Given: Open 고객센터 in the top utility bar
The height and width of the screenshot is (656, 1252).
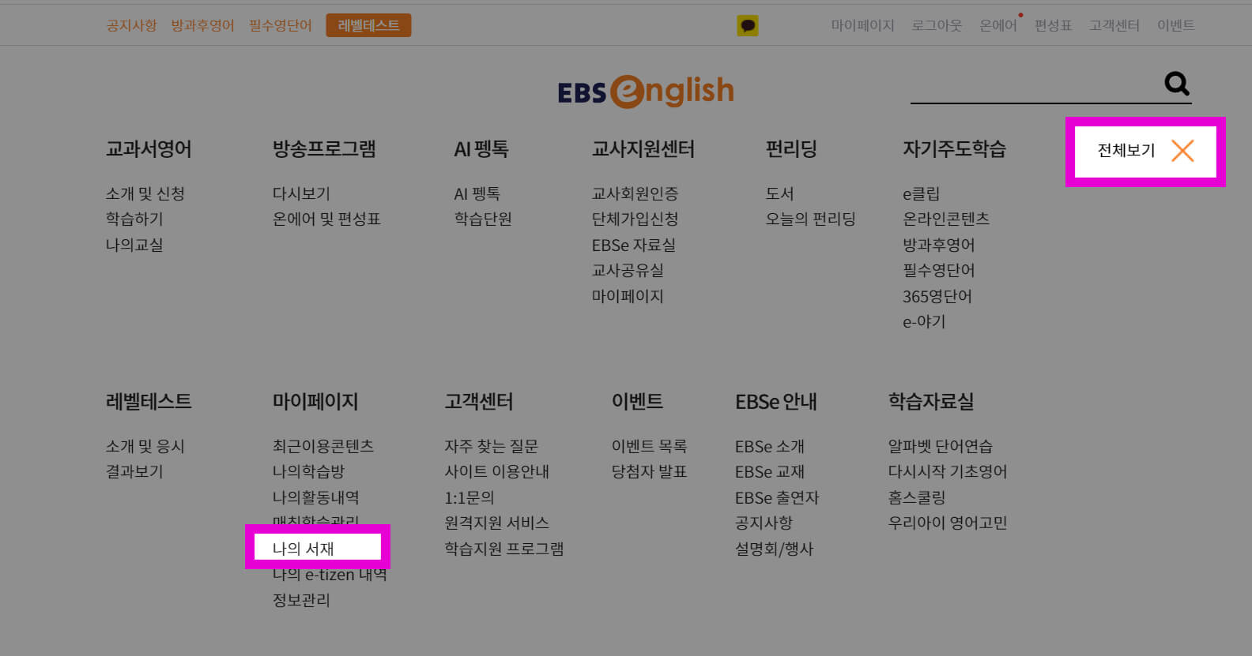Looking at the screenshot, I should [x=1114, y=25].
